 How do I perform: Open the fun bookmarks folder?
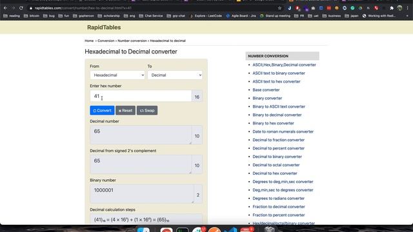point(64,15)
